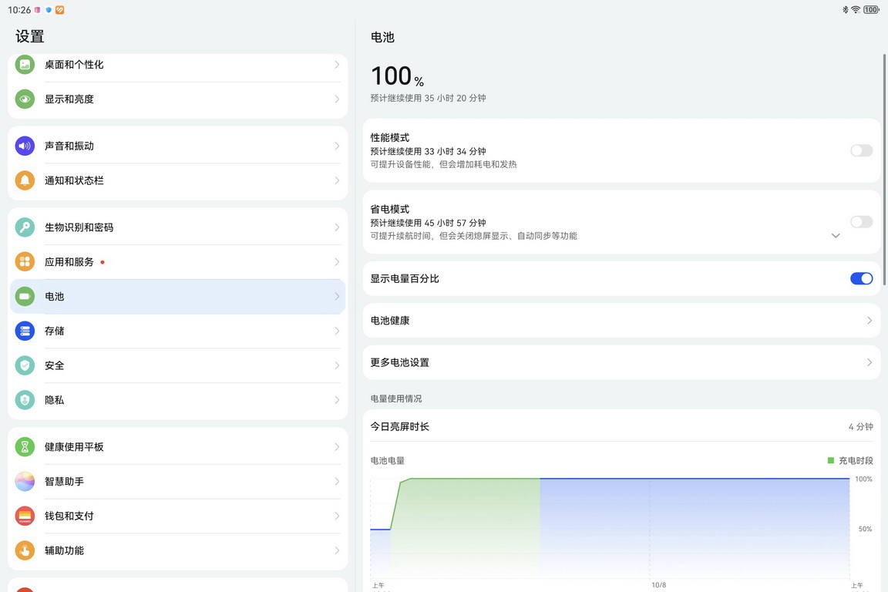Open the 钱包和支付 settings label

(x=69, y=516)
